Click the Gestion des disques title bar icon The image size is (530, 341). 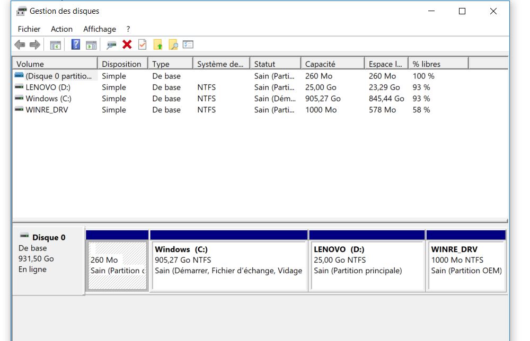coord(21,11)
